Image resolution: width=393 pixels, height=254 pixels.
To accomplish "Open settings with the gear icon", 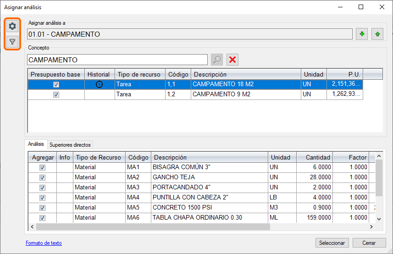I will (12, 26).
